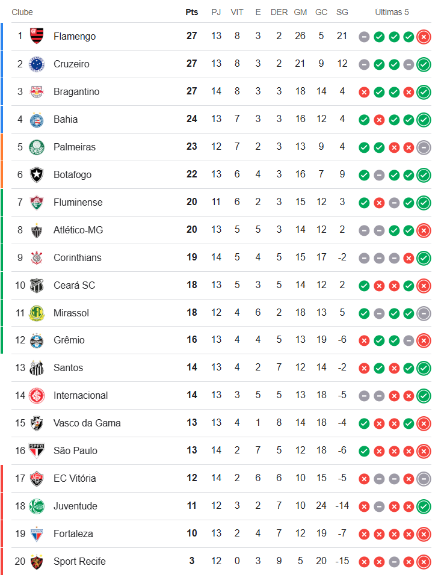Sort table by Pts column header
Image resolution: width=444 pixels, height=581 pixels.
191,12
